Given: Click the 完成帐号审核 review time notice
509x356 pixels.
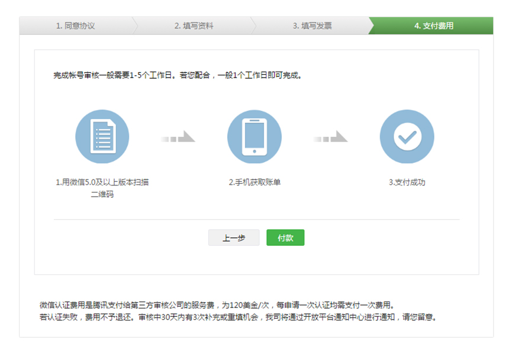Looking at the screenshot, I should coord(178,76).
